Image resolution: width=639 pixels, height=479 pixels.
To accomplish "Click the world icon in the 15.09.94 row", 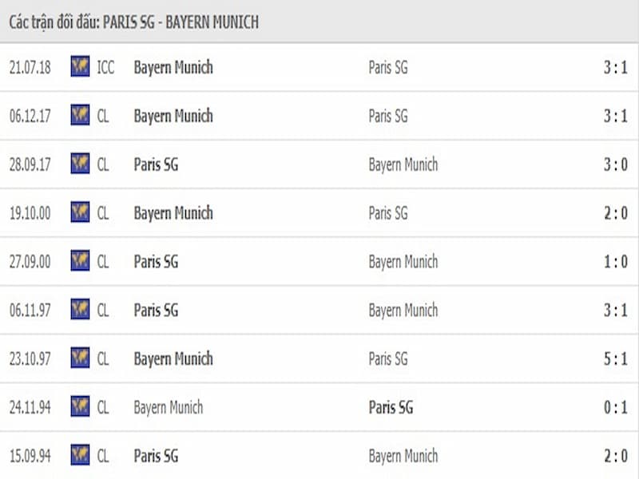I will tap(80, 455).
